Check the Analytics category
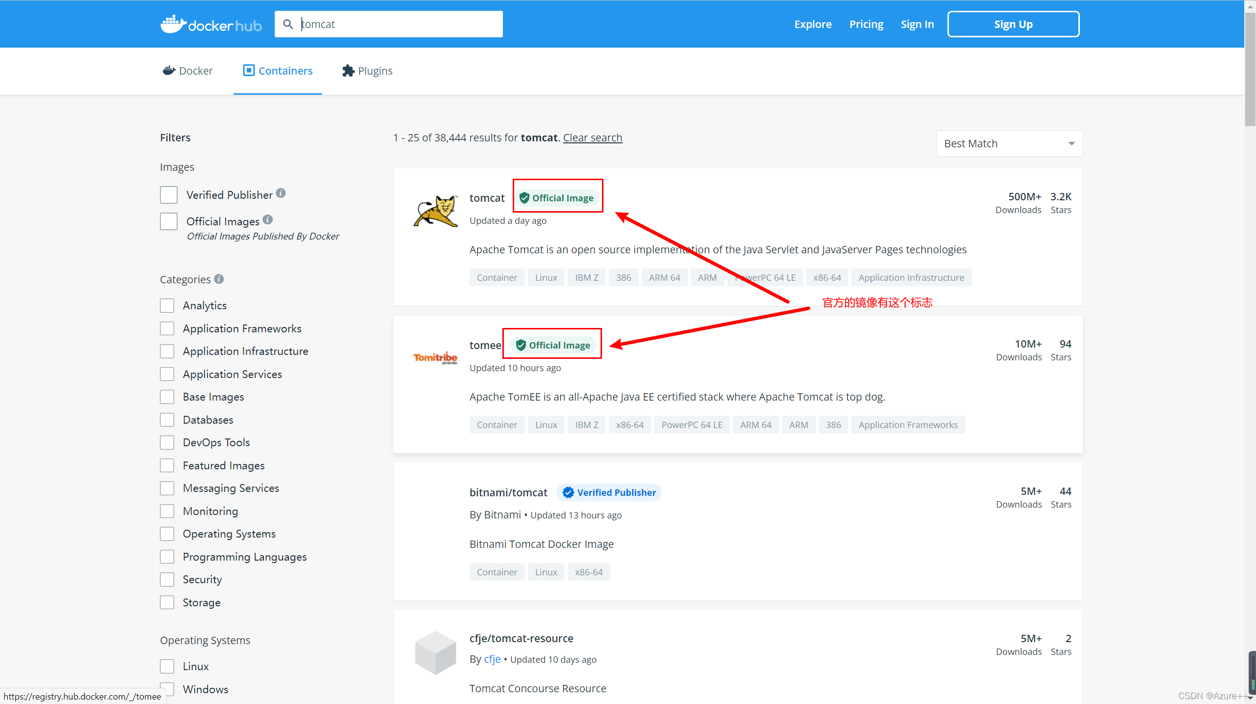1256x704 pixels. [x=167, y=305]
